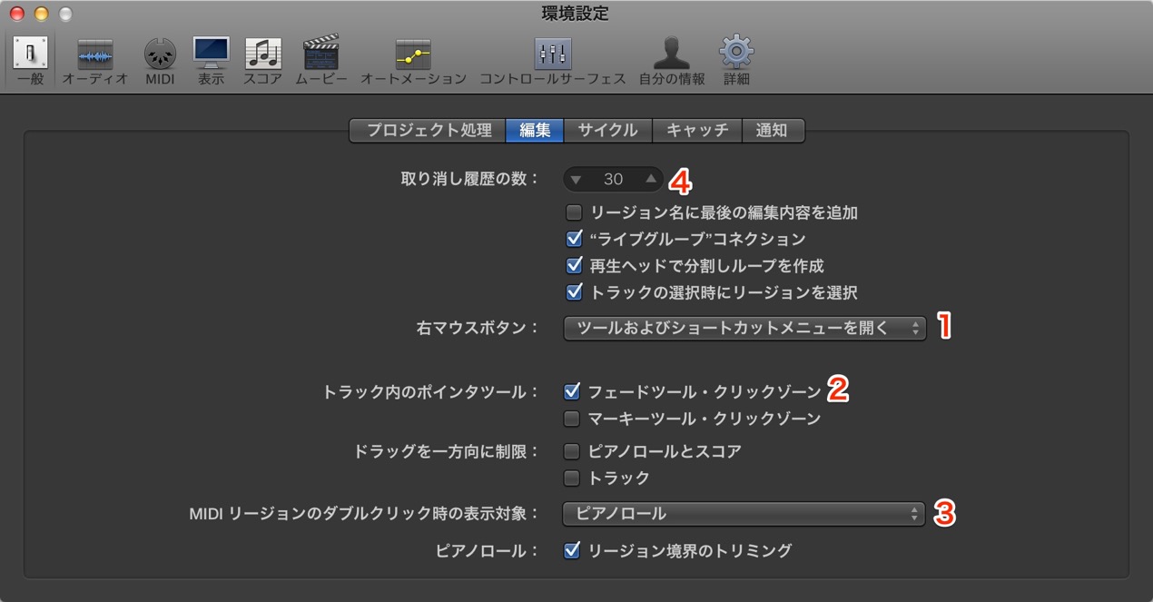Click the ピアノロール: label text
The image size is (1153, 602).
[x=488, y=550]
